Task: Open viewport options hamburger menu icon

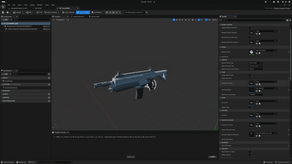Action: point(53,20)
